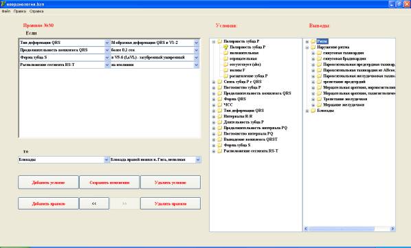Select 'Пароксизмальная предсердная тахикардия' tree item
The width and height of the screenshot is (411, 248).
pos(359,65)
